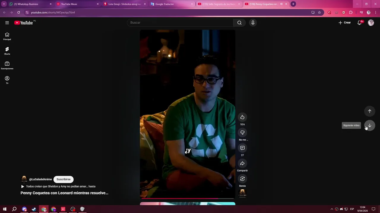
Task: Go to YouTube home via the logo
Action: tap(23, 23)
